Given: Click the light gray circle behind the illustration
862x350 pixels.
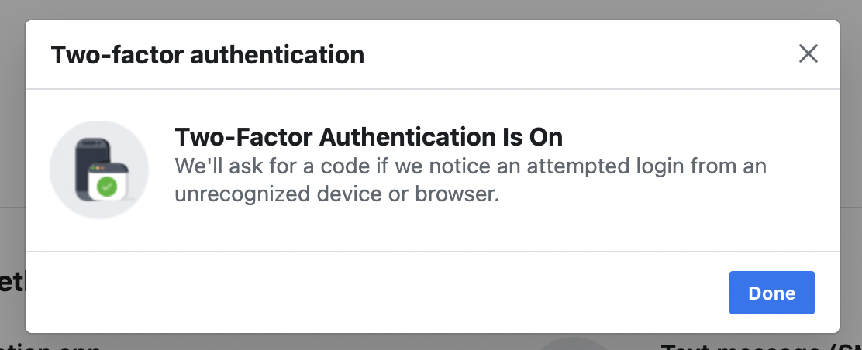Looking at the screenshot, I should [x=99, y=170].
